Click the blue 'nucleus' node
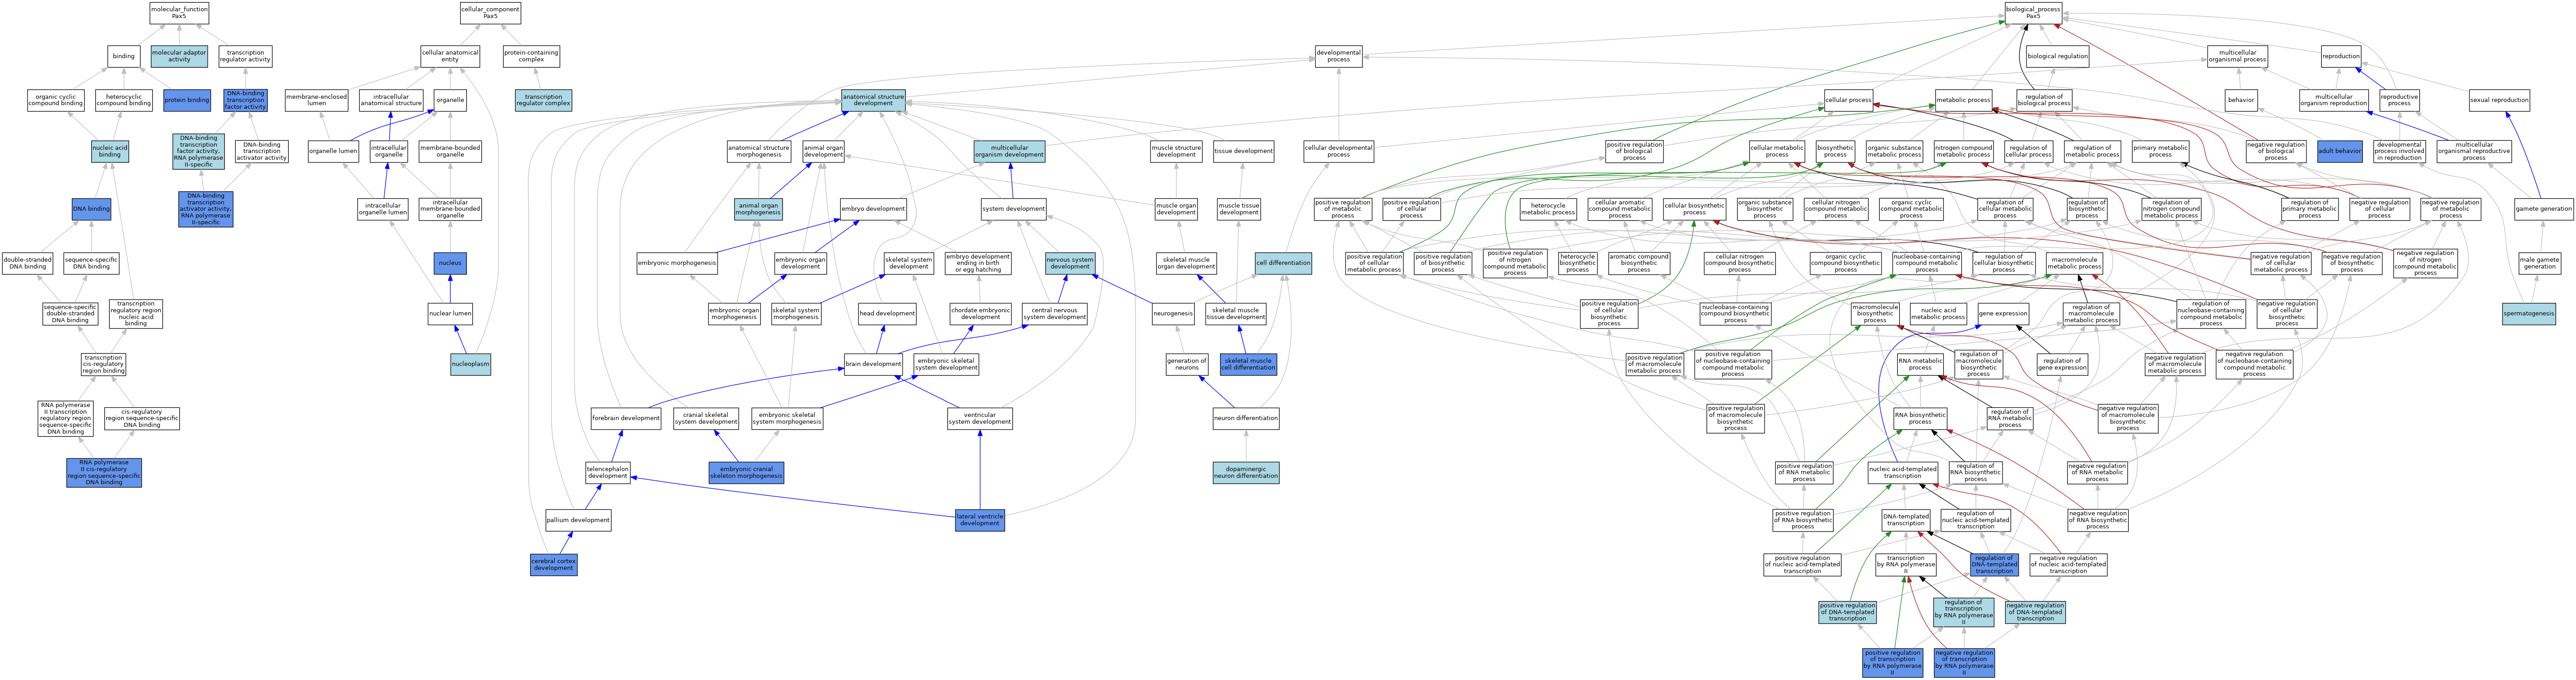2576x680 pixels. pyautogui.click(x=450, y=263)
